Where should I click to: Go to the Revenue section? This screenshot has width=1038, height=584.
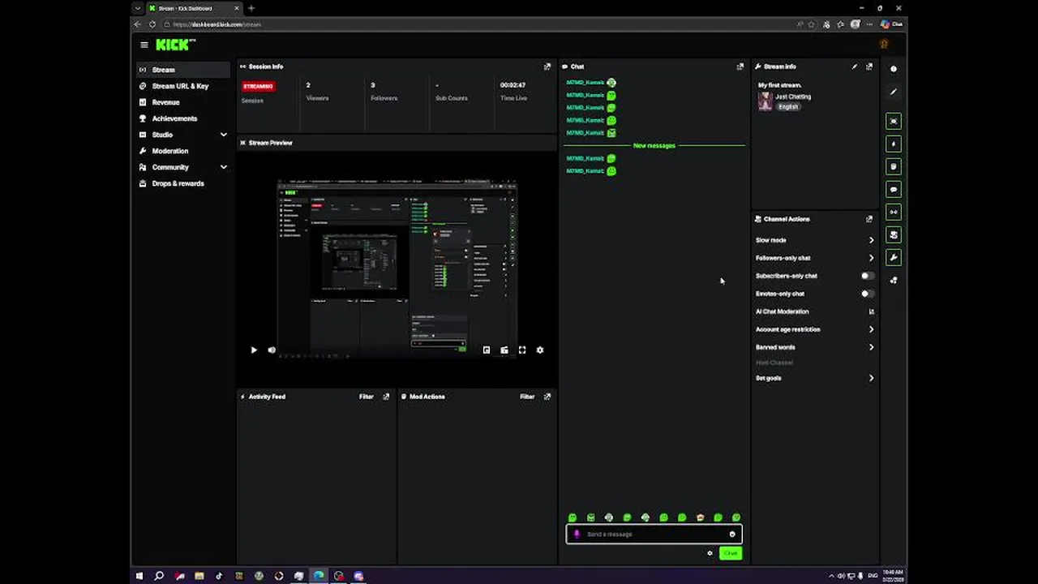[x=184, y=102]
